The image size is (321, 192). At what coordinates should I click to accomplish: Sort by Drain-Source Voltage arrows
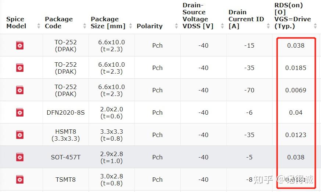click(x=223, y=26)
